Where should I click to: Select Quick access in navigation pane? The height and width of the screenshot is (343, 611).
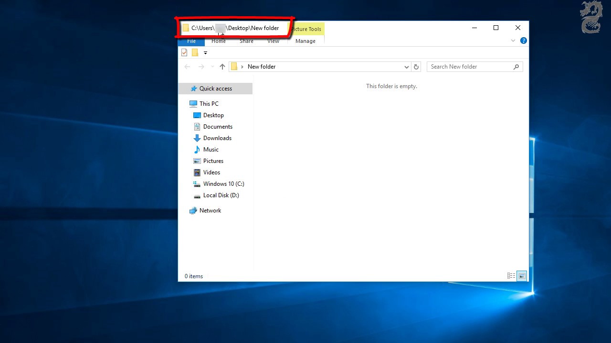pos(215,89)
